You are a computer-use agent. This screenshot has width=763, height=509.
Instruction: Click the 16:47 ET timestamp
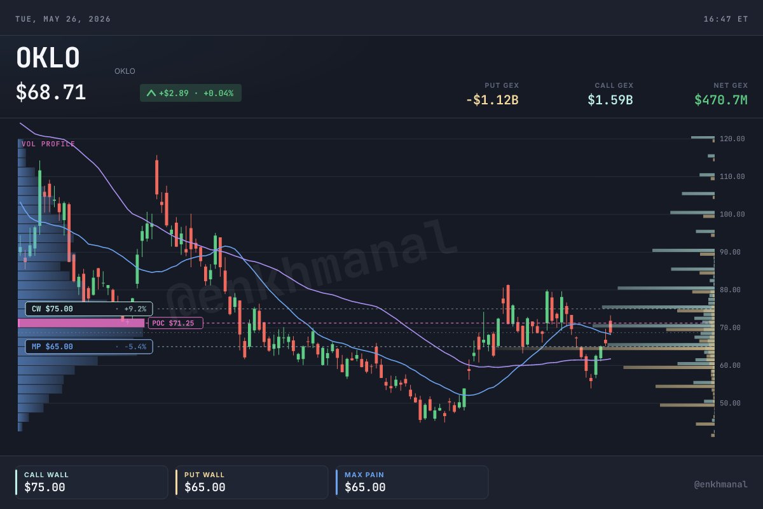(x=725, y=19)
